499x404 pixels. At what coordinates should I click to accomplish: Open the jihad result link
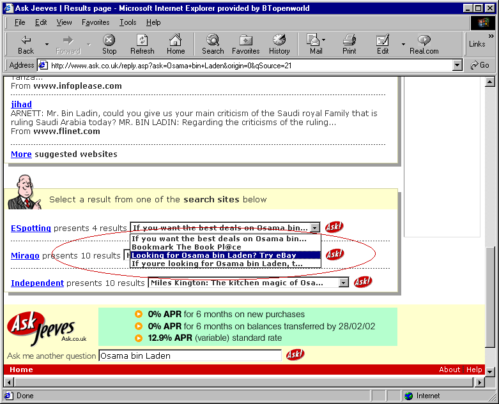tap(21, 104)
